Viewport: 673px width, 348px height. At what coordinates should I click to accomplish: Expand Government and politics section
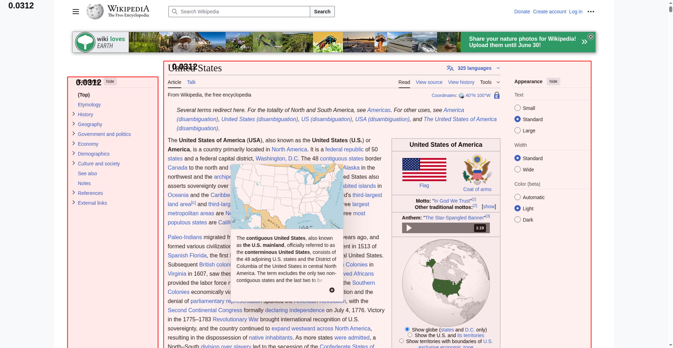click(74, 134)
